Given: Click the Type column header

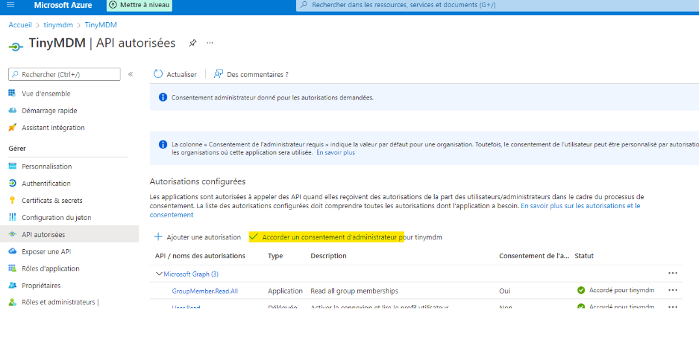Looking at the screenshot, I should coord(275,256).
